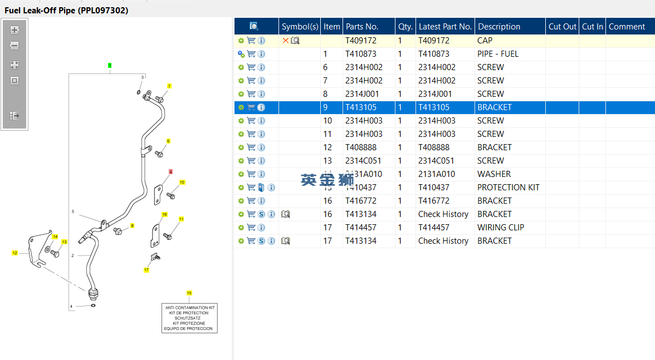Screen dimensions: 655x360
Task: Show info for item 11 SCREW
Action: tap(261, 134)
